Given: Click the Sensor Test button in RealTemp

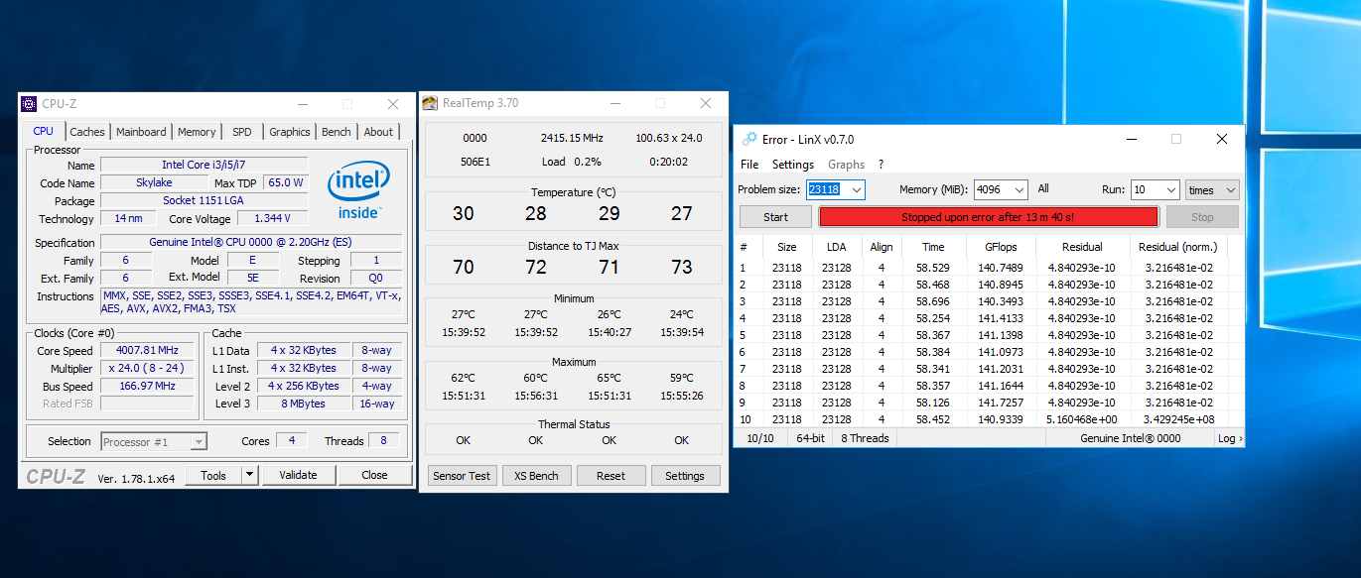Looking at the screenshot, I should (x=463, y=476).
